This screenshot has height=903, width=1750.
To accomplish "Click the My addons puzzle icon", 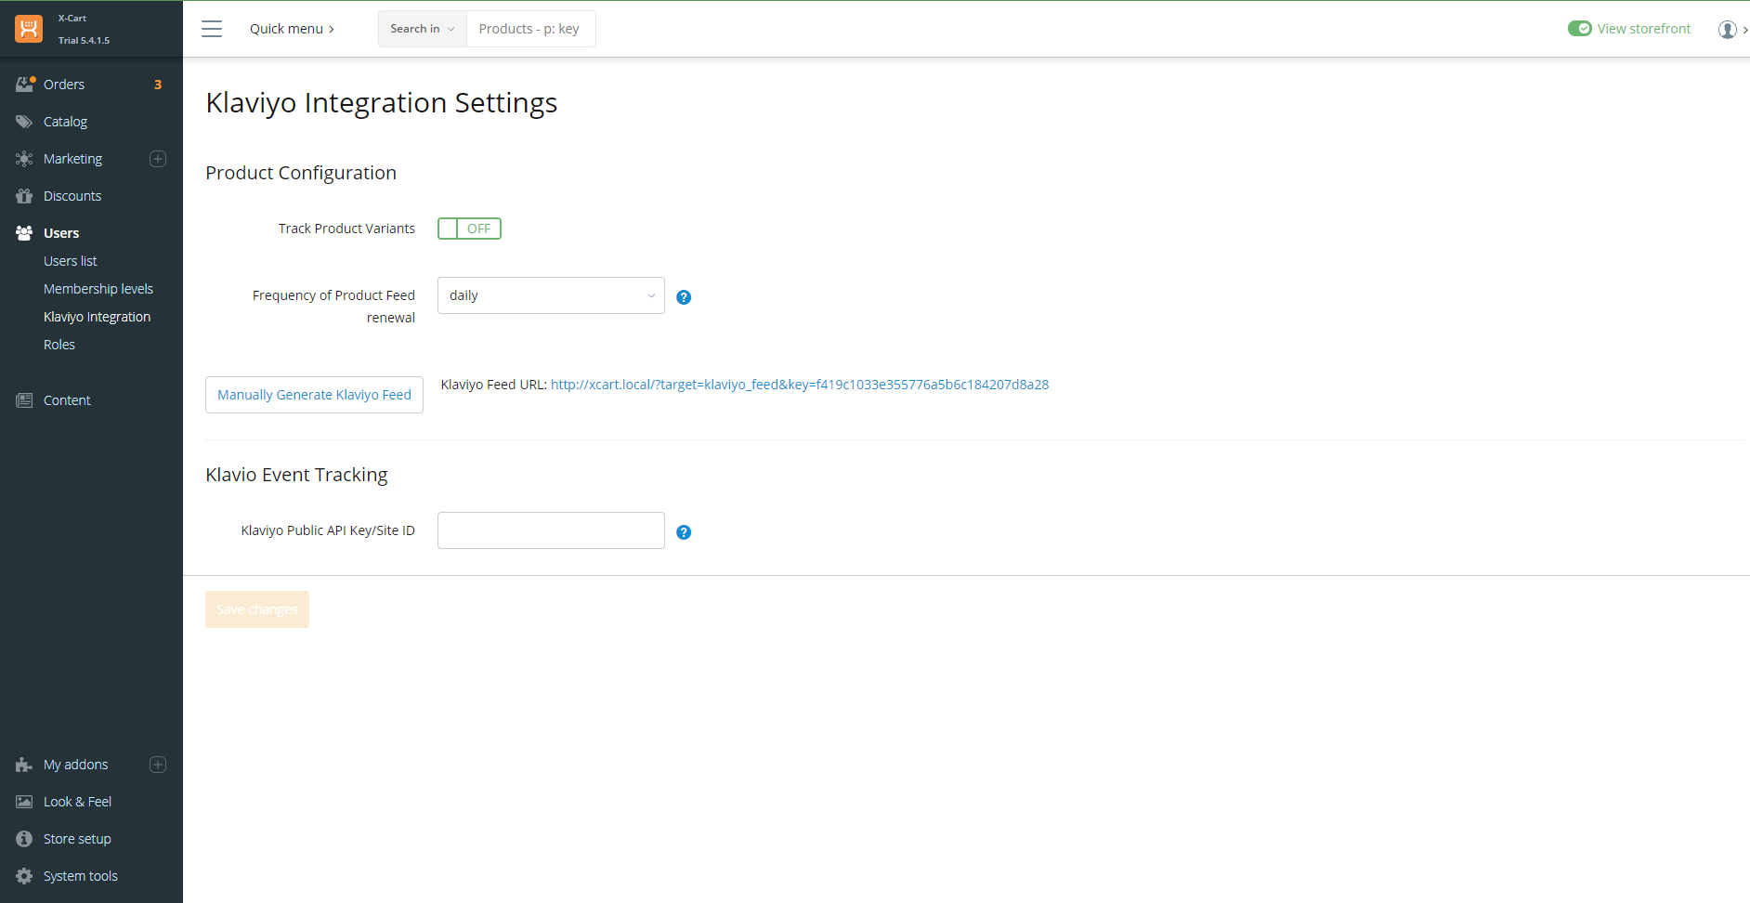I will pyautogui.click(x=24, y=765).
